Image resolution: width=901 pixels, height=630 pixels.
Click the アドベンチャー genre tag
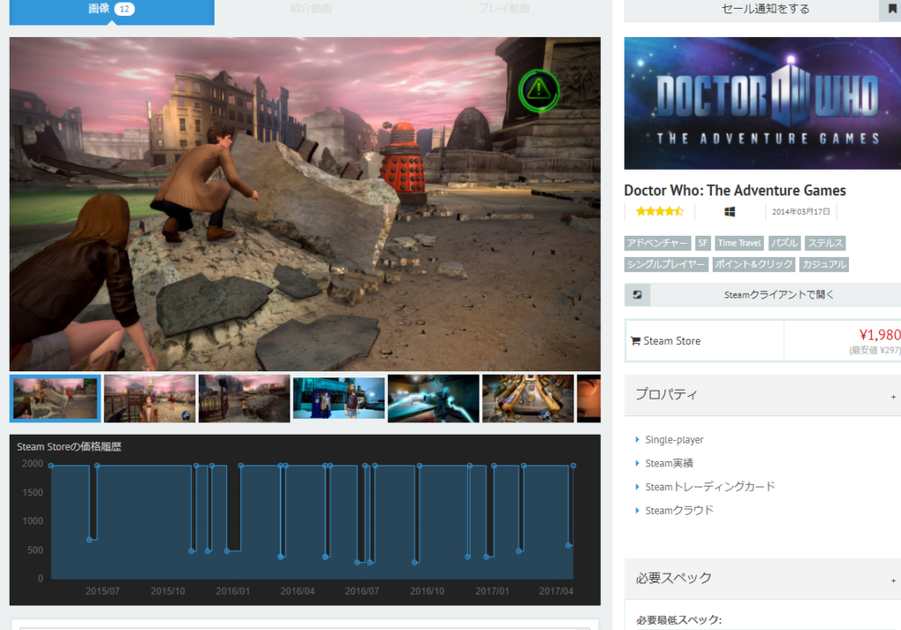(x=656, y=243)
